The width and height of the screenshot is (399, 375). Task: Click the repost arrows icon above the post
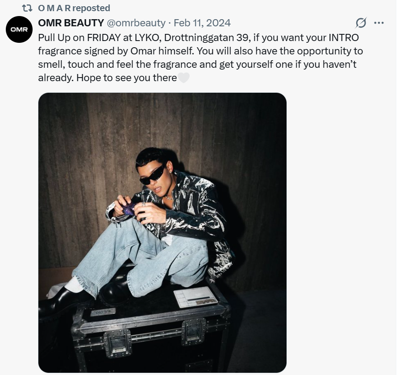pos(27,8)
